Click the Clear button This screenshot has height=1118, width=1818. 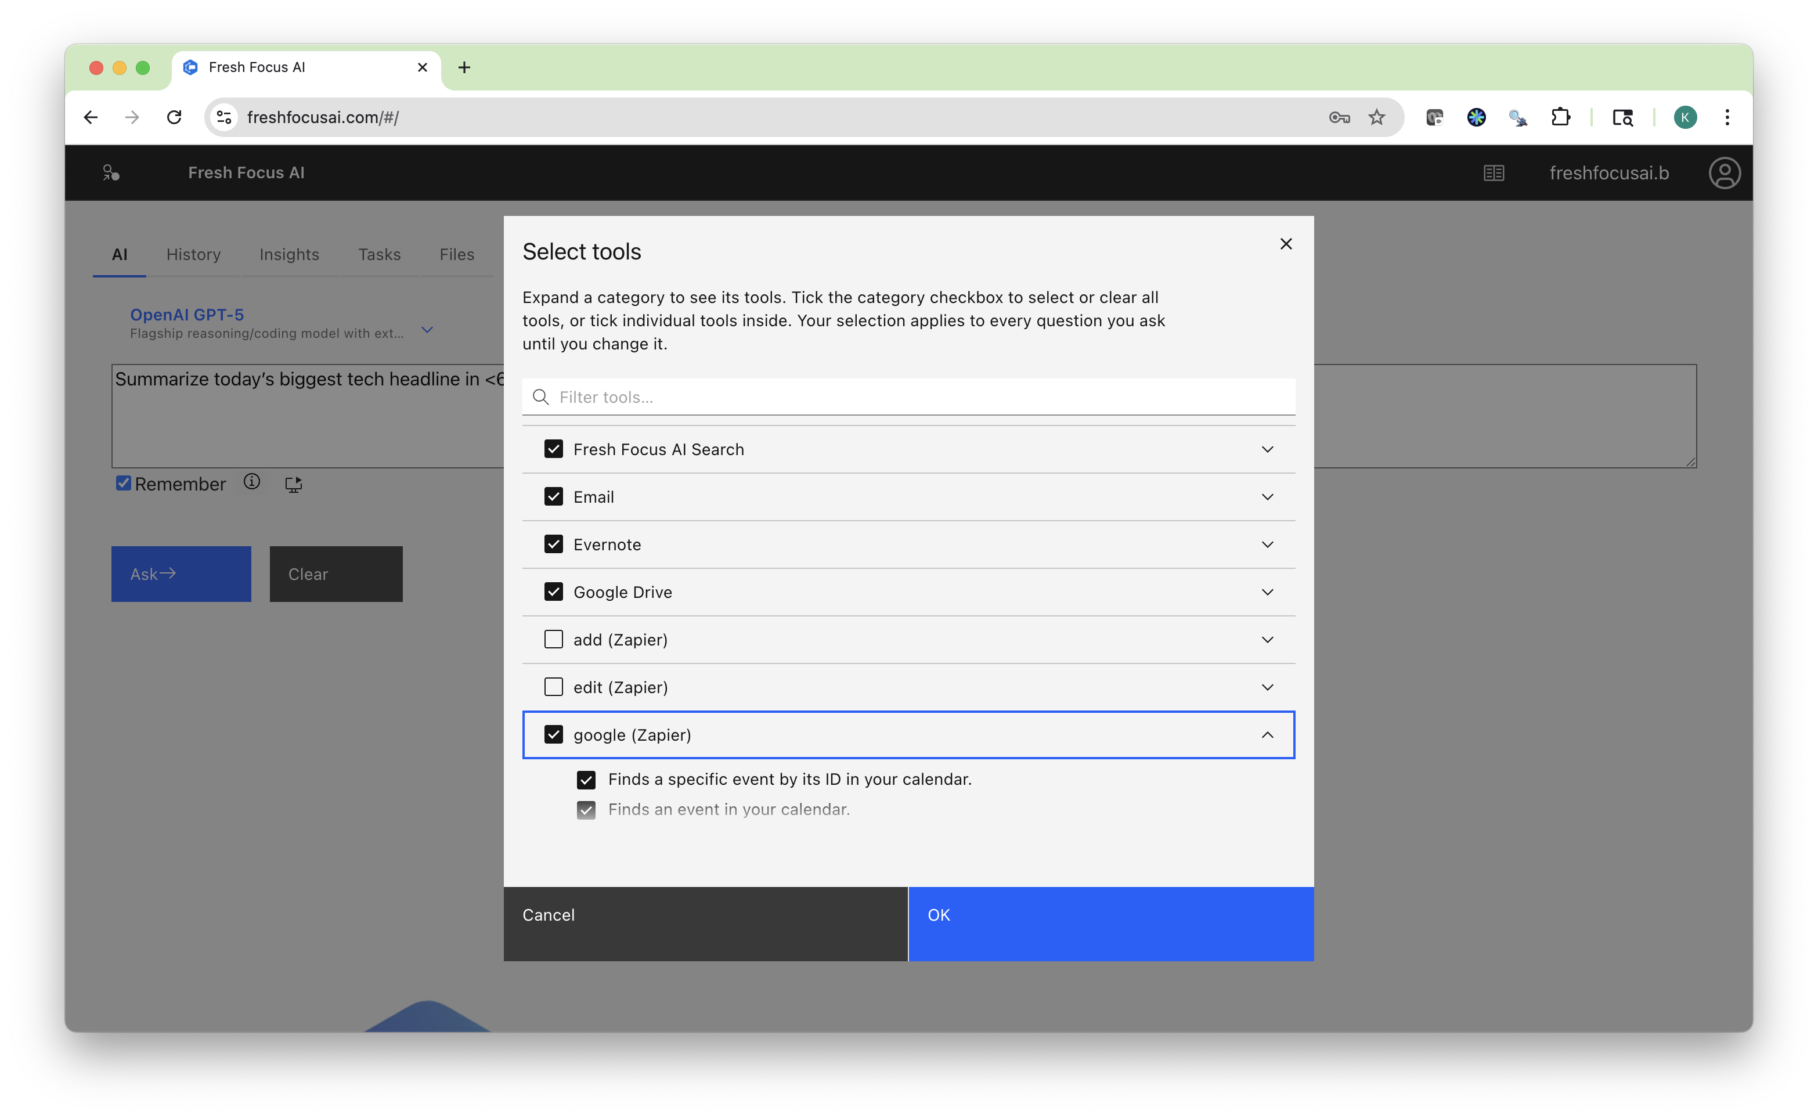(336, 574)
